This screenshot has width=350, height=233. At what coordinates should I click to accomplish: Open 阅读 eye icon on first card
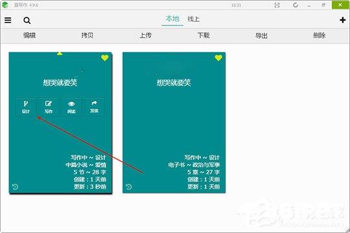(71, 107)
